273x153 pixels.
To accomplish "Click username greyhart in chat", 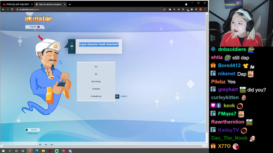I will [228, 90].
